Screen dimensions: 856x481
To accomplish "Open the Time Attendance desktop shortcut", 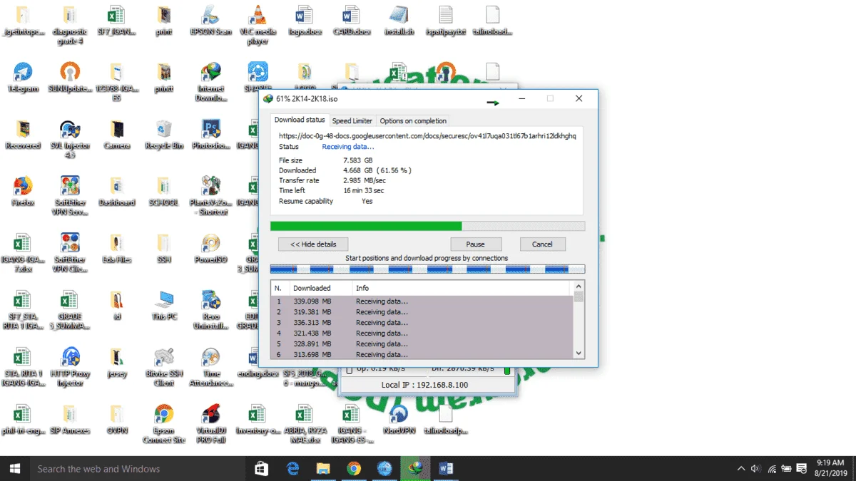I will tap(210, 367).
